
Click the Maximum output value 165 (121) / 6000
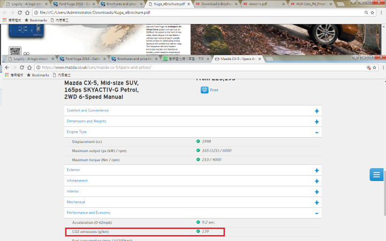click(217, 150)
